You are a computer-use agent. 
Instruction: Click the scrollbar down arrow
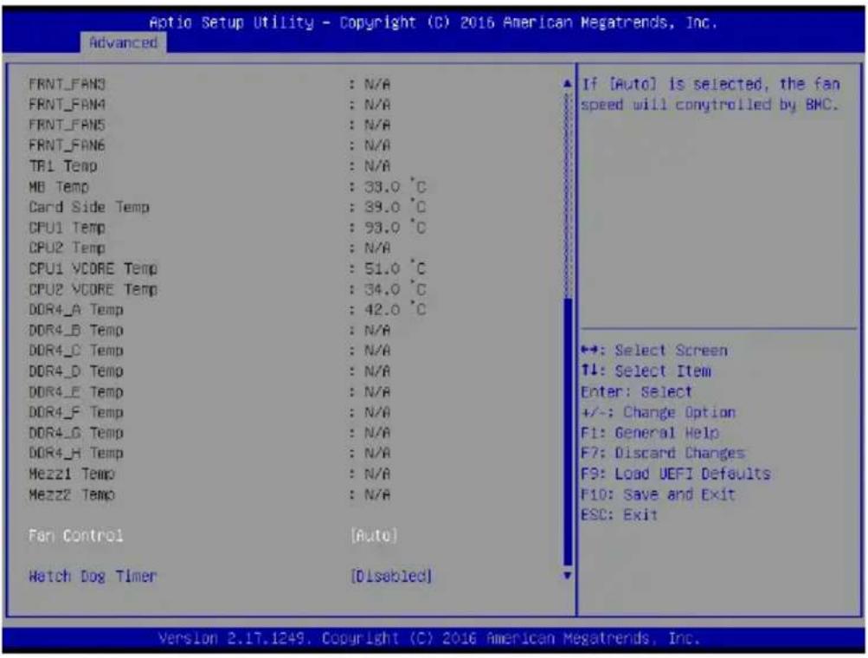tap(568, 576)
